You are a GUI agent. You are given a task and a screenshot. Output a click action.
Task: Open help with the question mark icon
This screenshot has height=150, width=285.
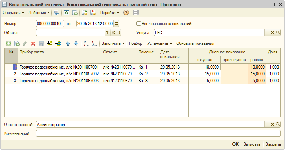pyautogui.click(x=126, y=13)
